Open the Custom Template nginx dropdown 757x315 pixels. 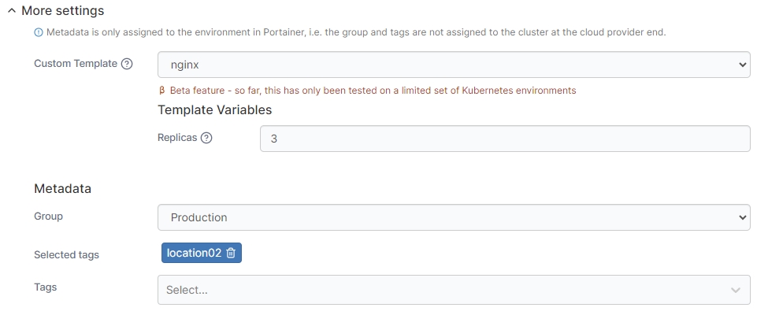[441, 65]
